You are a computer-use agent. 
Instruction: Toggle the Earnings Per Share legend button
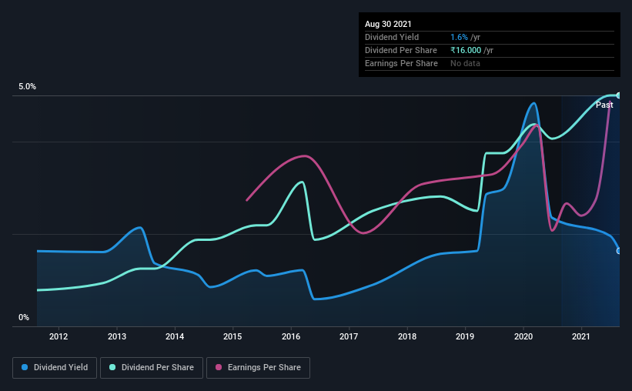[x=258, y=368]
